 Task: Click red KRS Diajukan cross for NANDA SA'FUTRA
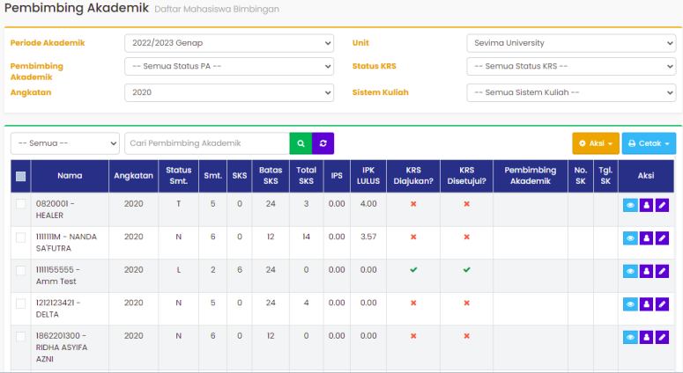(413, 237)
